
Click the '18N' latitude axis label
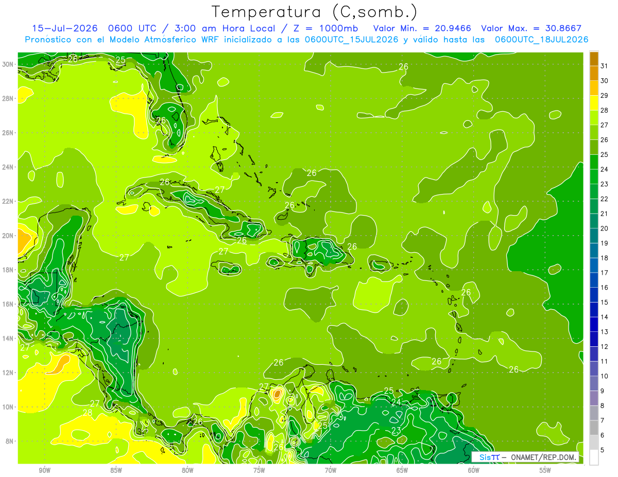pyautogui.click(x=9, y=270)
